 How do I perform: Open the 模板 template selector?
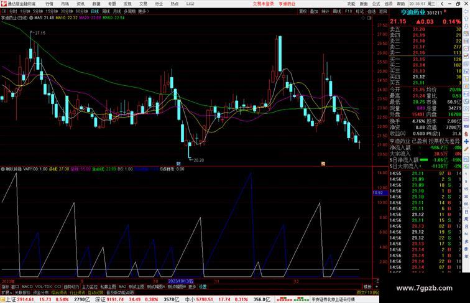click(367, 287)
